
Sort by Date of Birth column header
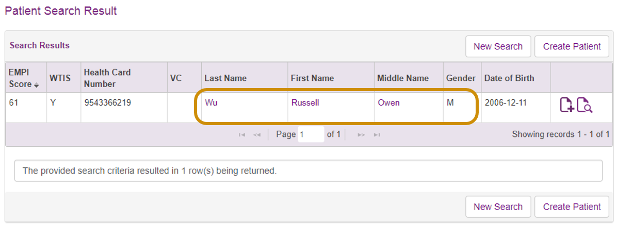(x=509, y=78)
